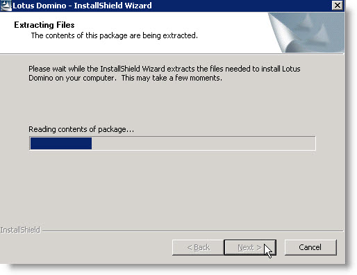Click the separator line beside the InstallShield label
Image resolution: width=357 pixels, height=275 pixels.
[x=192, y=231]
